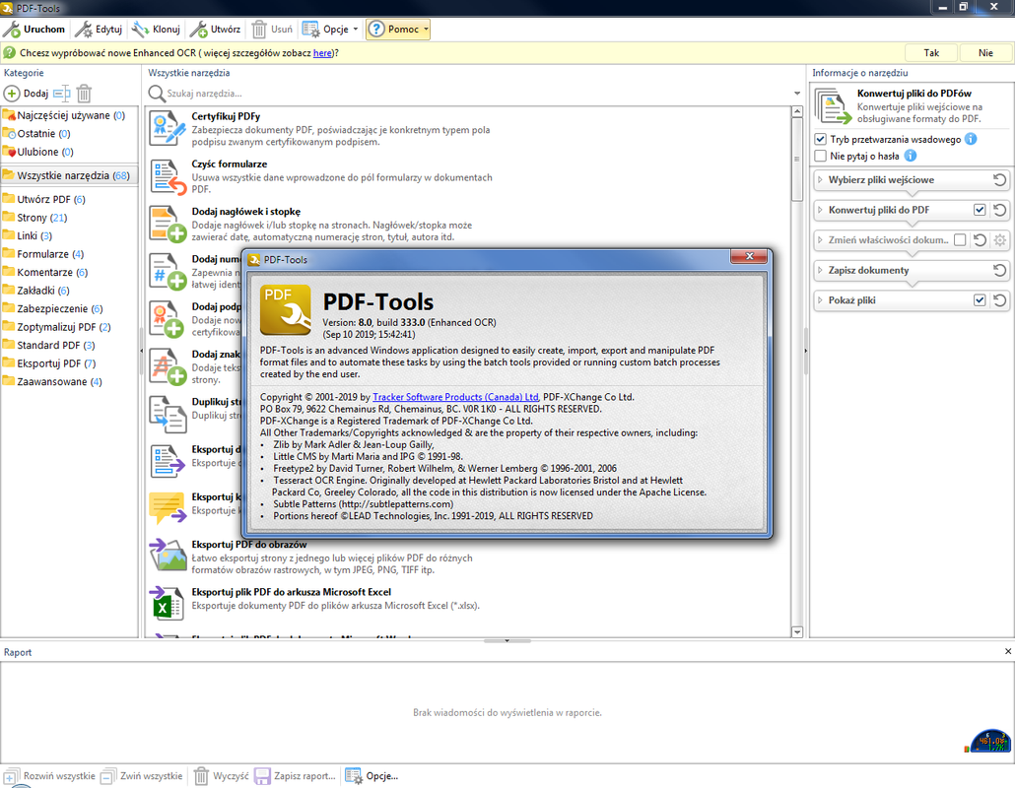Open the Strony (21) folder
Image resolution: width=1015 pixels, height=788 pixels.
click(x=69, y=218)
